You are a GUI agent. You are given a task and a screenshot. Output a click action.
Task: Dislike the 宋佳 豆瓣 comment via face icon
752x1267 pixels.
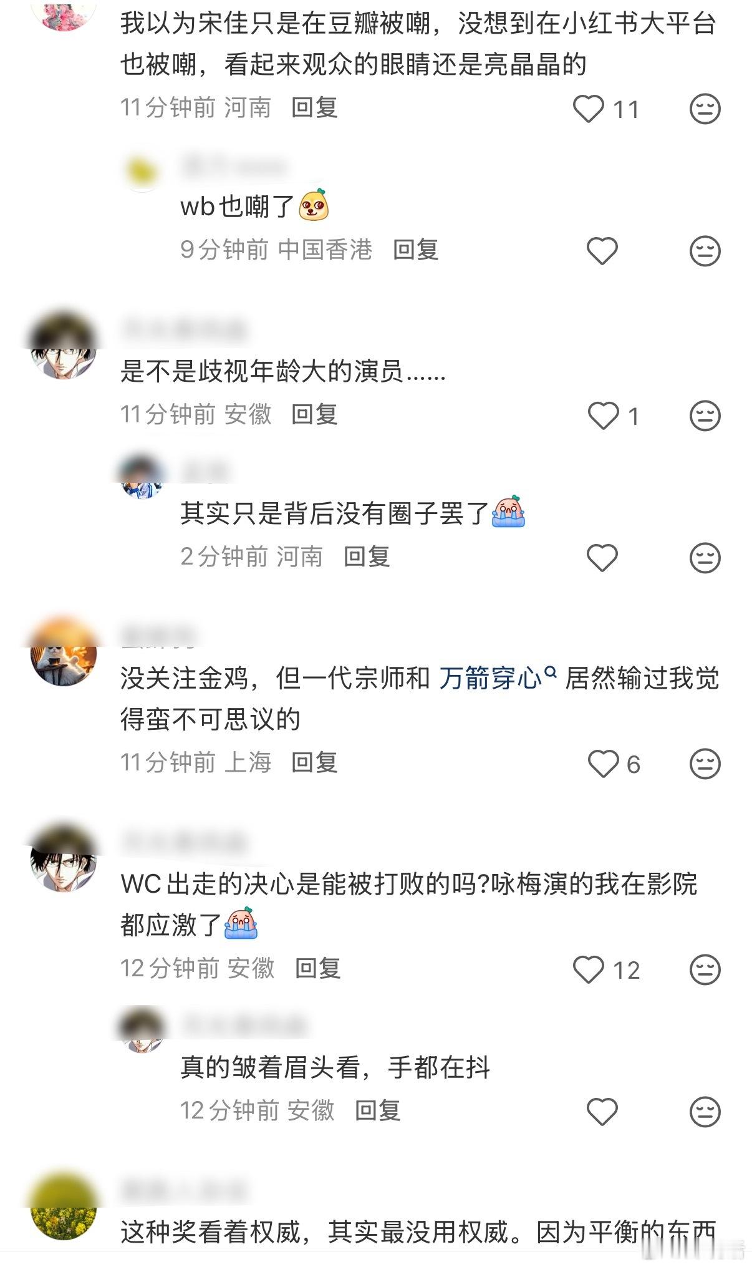(x=705, y=109)
